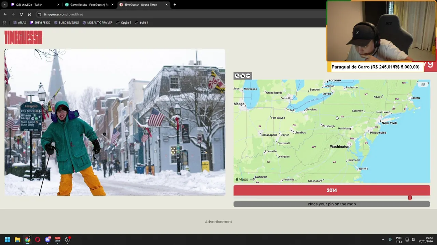Open the clock and date panel
This screenshot has width=437, height=245.
426,240
